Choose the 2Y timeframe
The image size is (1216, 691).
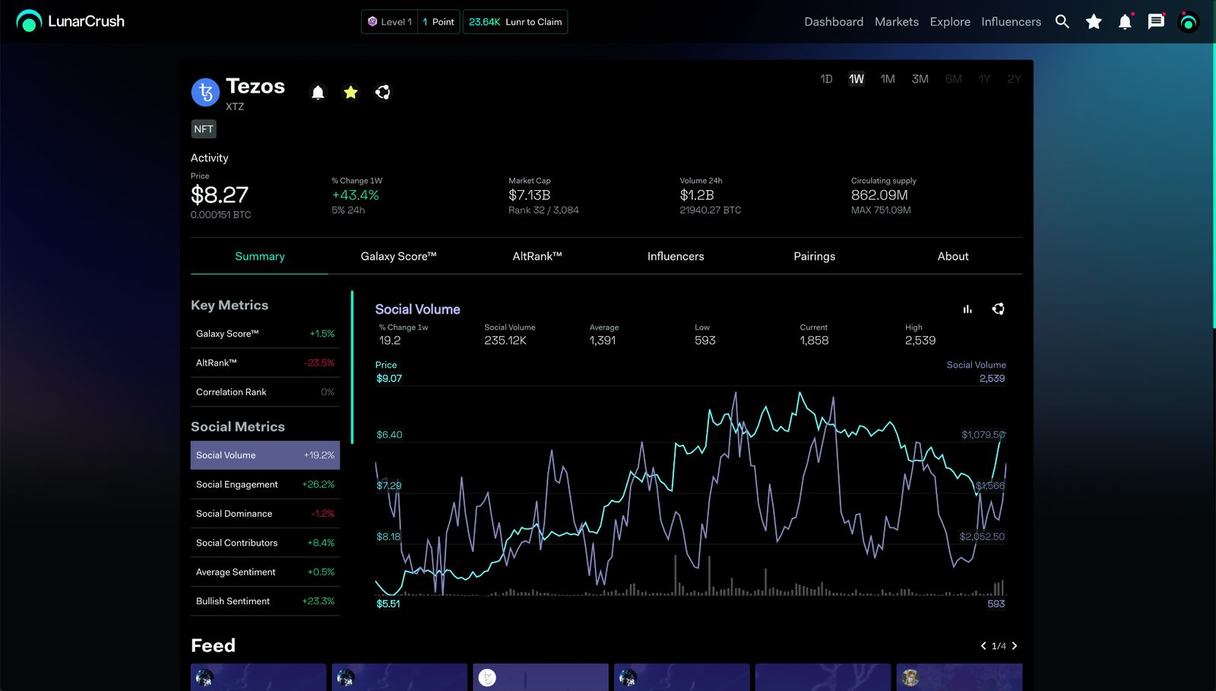(1014, 79)
